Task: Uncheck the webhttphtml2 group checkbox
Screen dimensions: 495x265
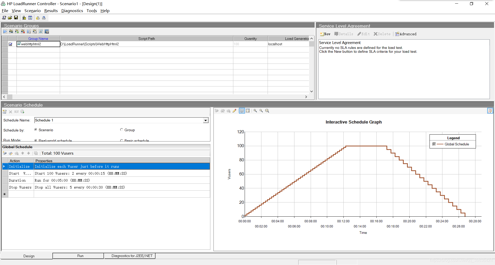Action: coord(11,44)
